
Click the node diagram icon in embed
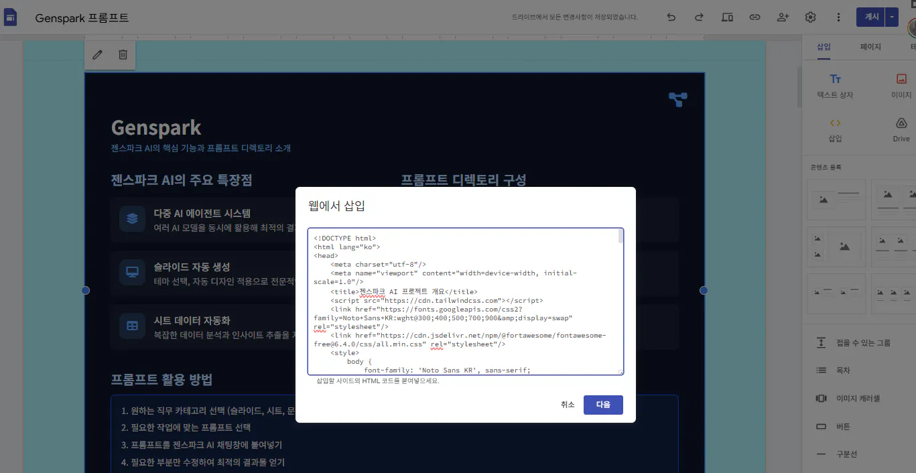click(677, 100)
